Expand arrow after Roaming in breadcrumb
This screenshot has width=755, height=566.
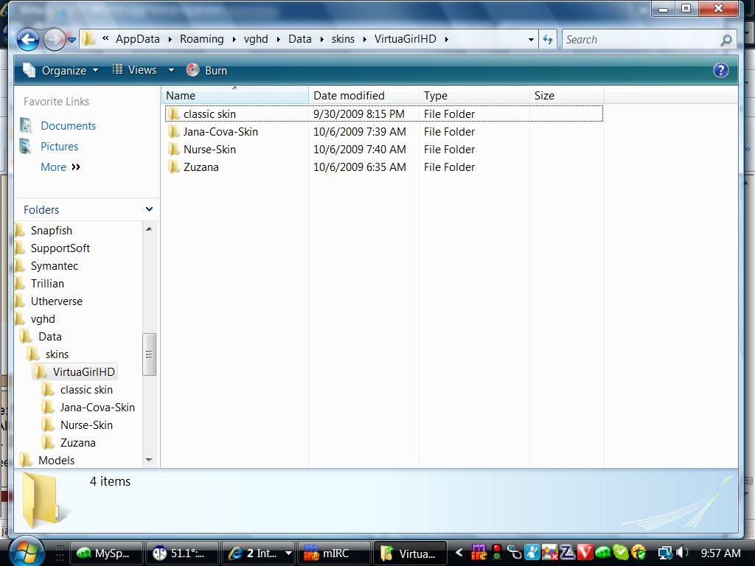[234, 40]
